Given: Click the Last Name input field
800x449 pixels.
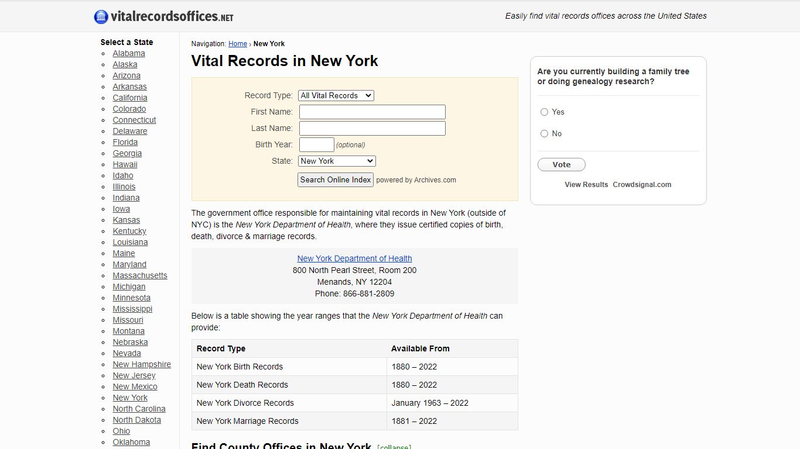Looking at the screenshot, I should point(372,128).
